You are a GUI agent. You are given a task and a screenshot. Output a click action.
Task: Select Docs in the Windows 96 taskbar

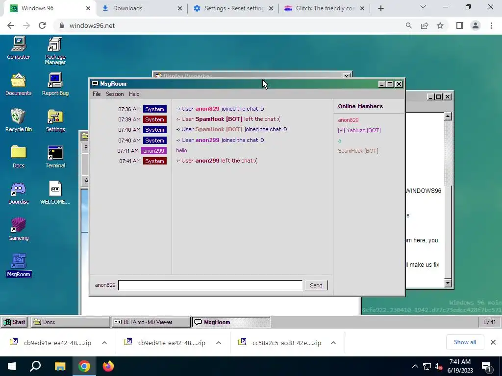click(71, 322)
